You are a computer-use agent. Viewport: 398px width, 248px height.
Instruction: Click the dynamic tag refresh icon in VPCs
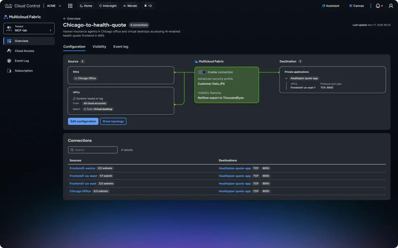(74, 99)
